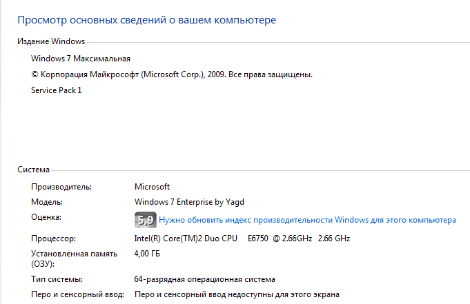Open the link to update Windows performance index
The height and width of the screenshot is (304, 470).
(307, 221)
